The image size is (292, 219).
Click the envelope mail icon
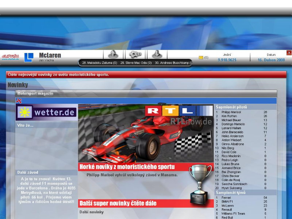(x=201, y=58)
